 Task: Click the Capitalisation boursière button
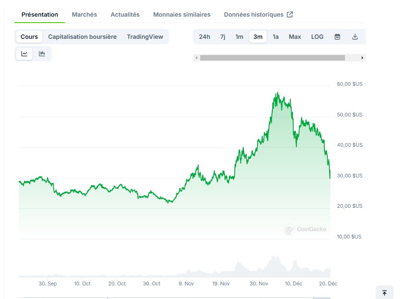[x=82, y=37]
